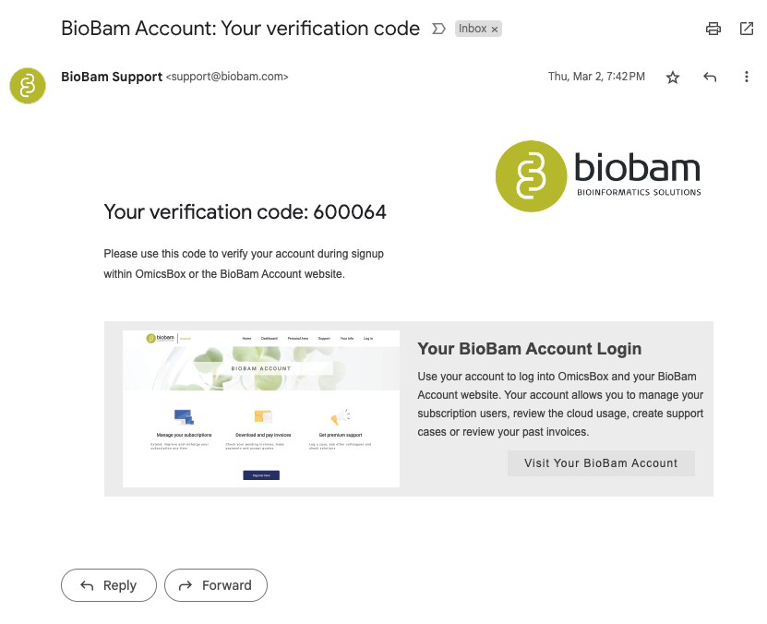This screenshot has width=767, height=624.
Task: Click the Visit Your BioBam Account button
Action: (x=601, y=463)
